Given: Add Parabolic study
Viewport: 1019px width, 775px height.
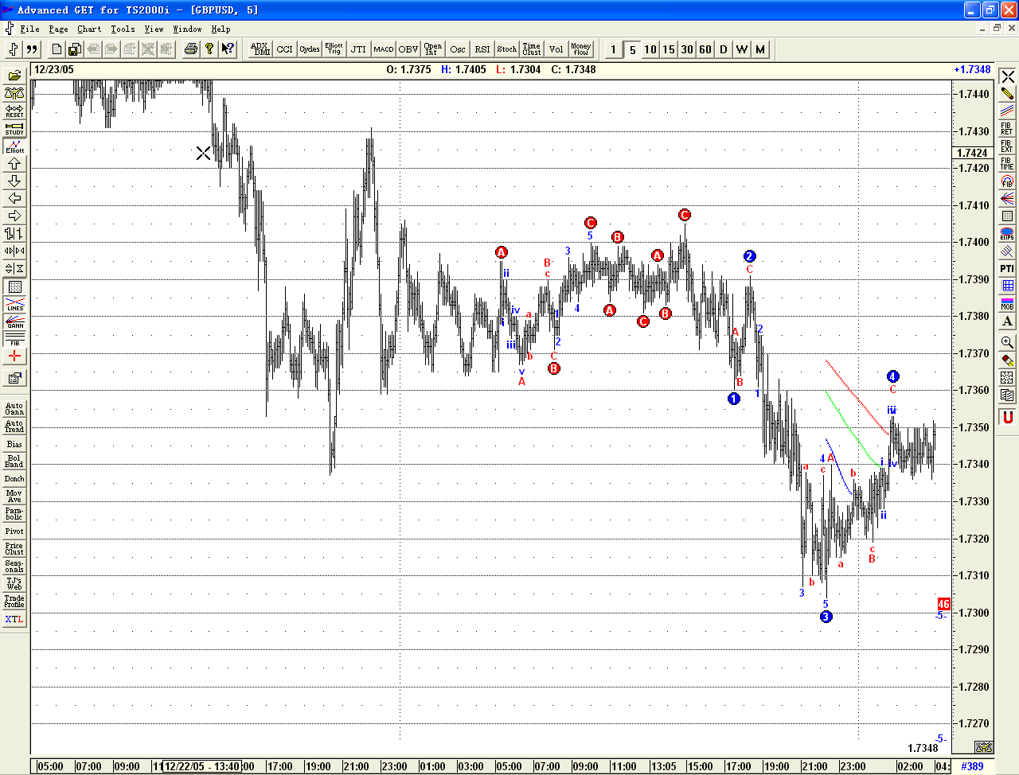Looking at the screenshot, I should 14,514.
